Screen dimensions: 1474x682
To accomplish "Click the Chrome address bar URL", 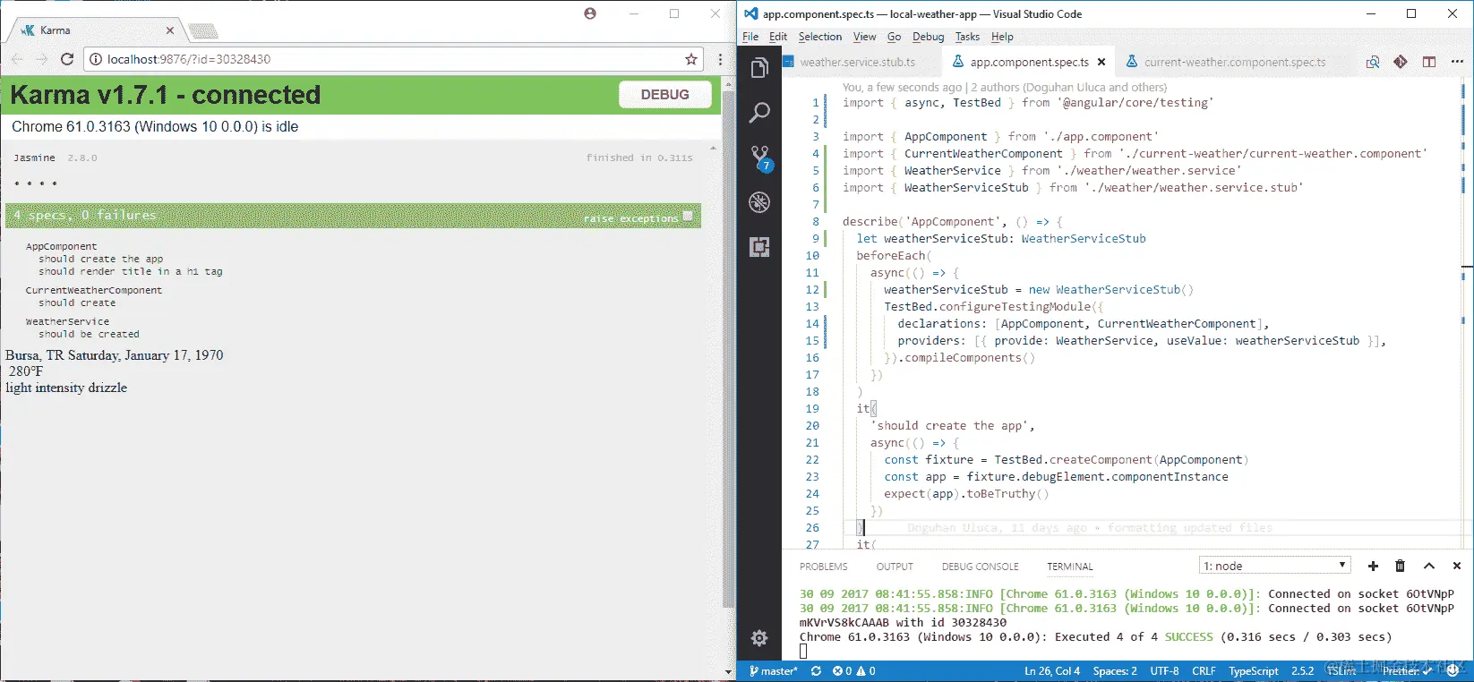I will pyautogui.click(x=189, y=59).
